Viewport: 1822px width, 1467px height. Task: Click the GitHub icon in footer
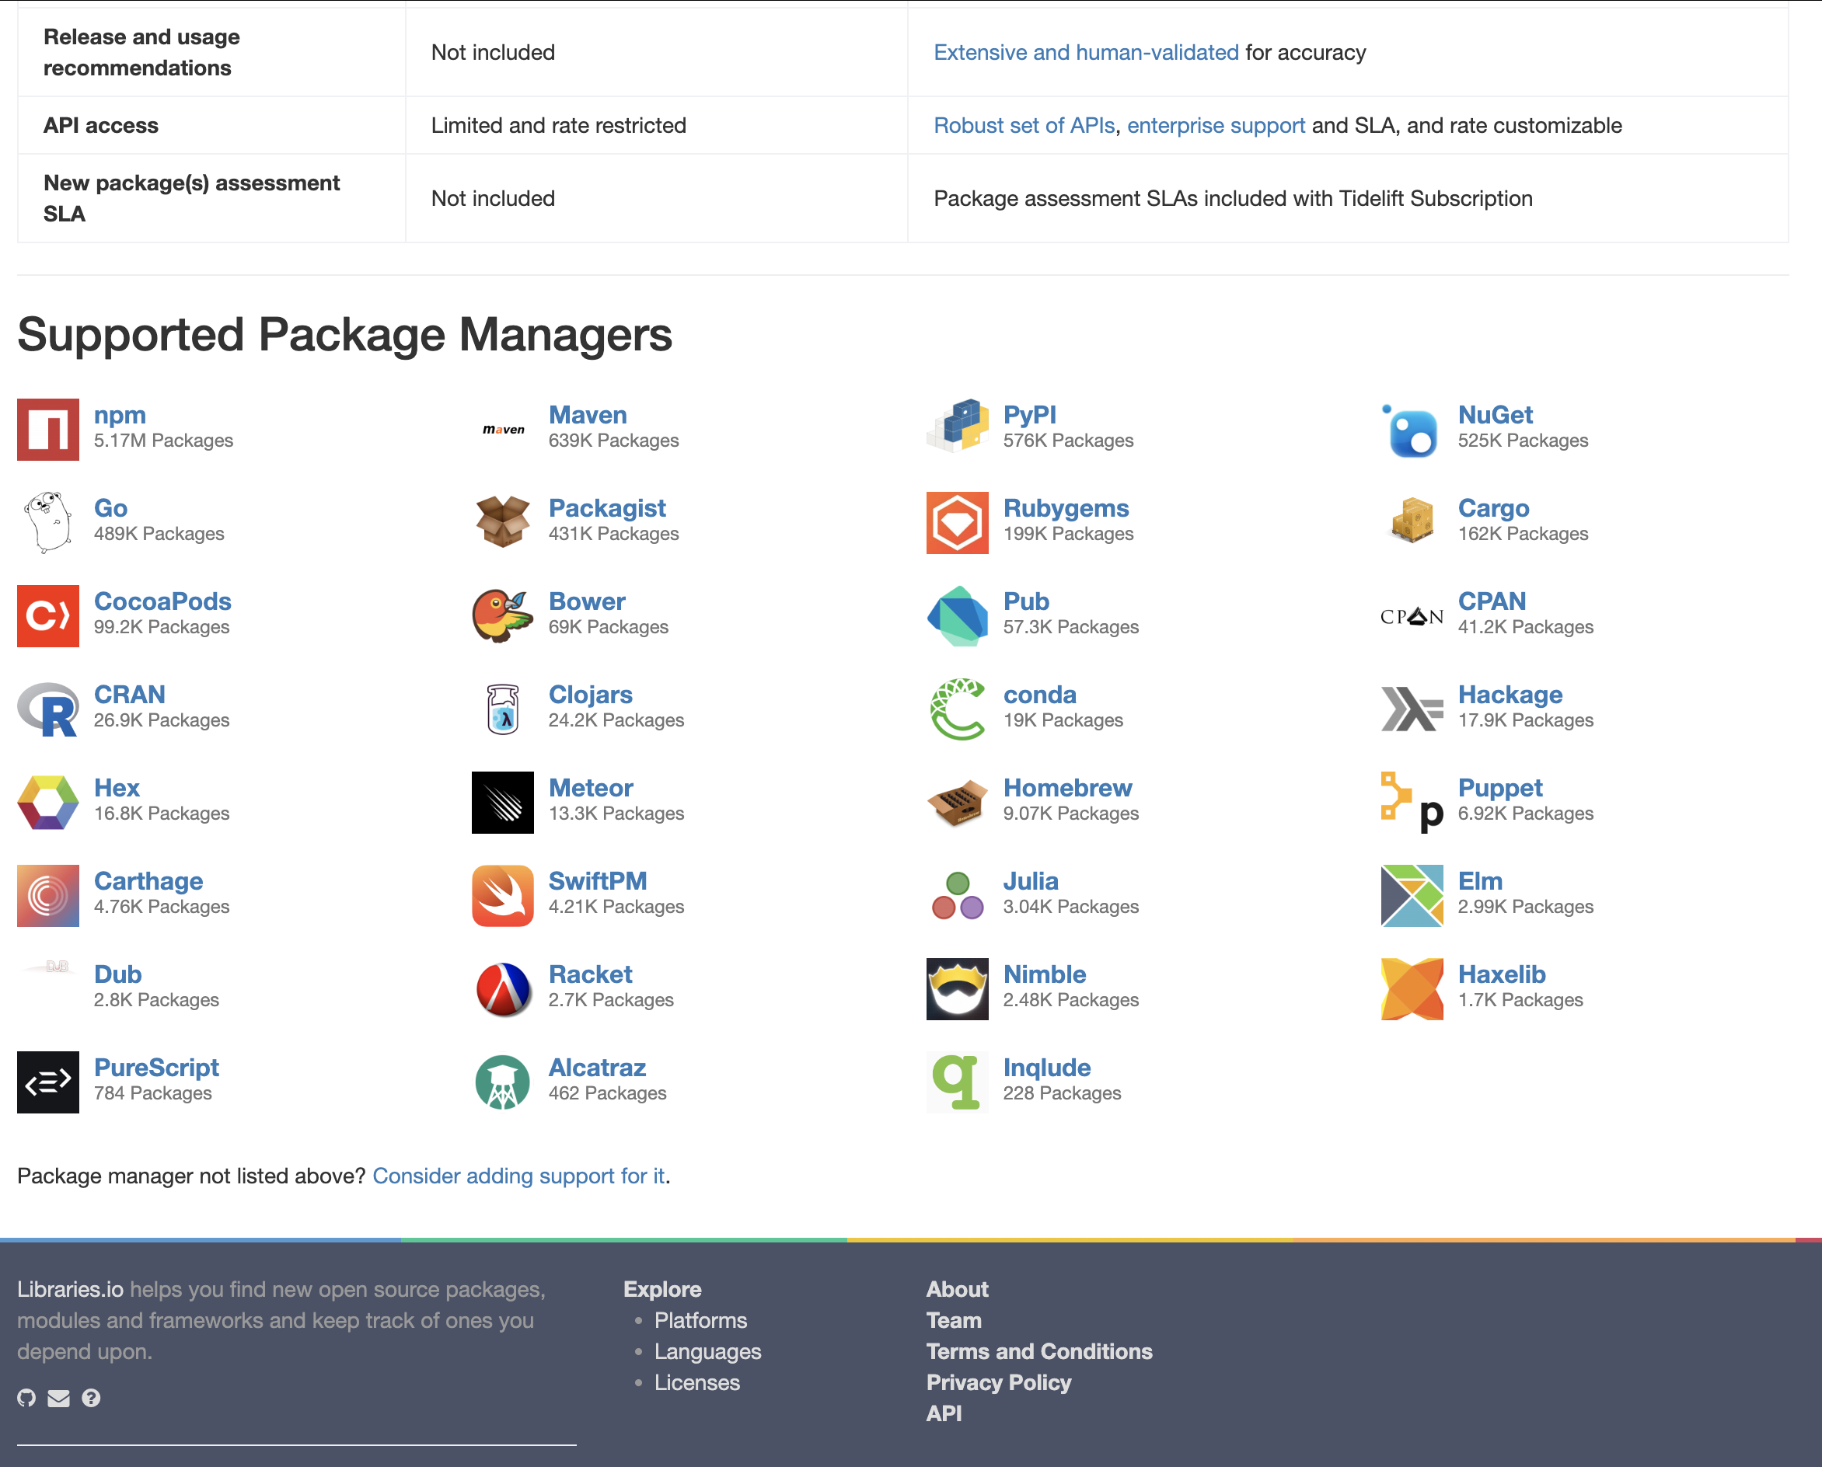click(26, 1398)
